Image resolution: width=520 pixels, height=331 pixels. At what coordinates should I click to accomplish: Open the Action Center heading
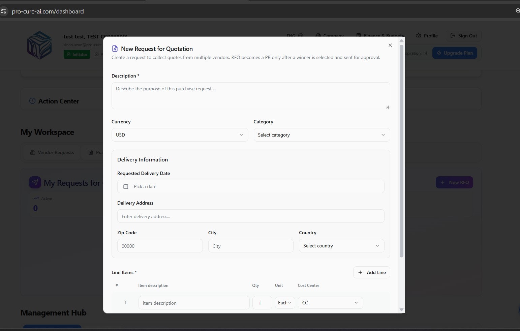point(59,101)
